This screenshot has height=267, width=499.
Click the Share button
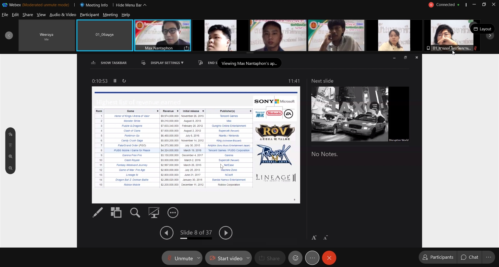pos(270,258)
